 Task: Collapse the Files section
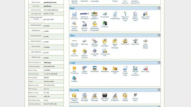point(159,35)
